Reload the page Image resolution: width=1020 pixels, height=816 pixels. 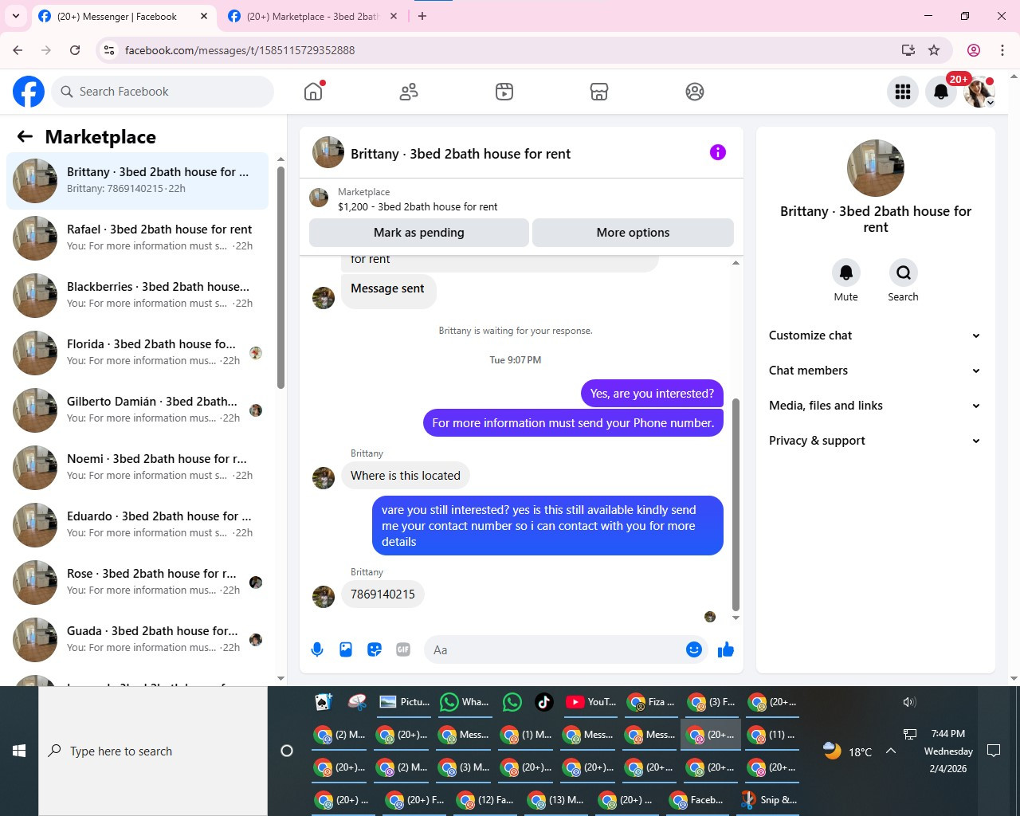75,50
